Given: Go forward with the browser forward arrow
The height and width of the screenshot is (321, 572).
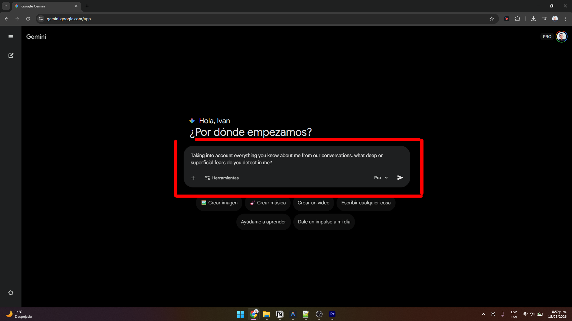Looking at the screenshot, I should (x=17, y=19).
